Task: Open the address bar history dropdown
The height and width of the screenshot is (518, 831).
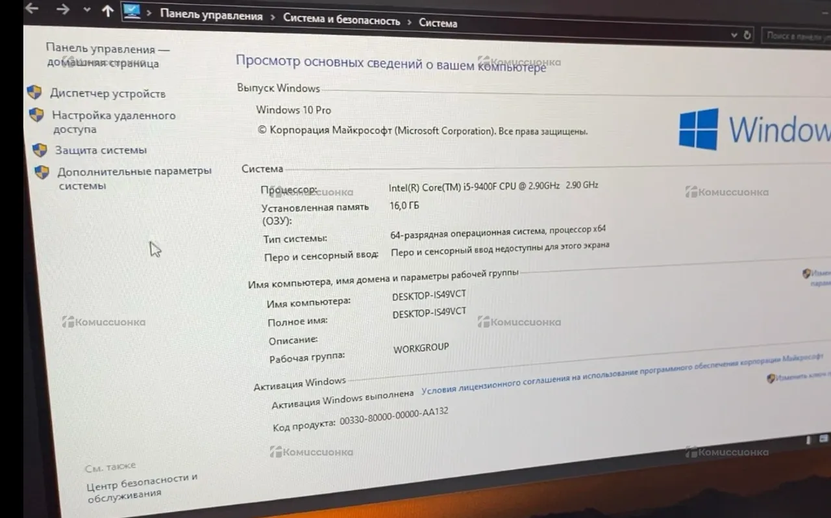Action: (734, 35)
